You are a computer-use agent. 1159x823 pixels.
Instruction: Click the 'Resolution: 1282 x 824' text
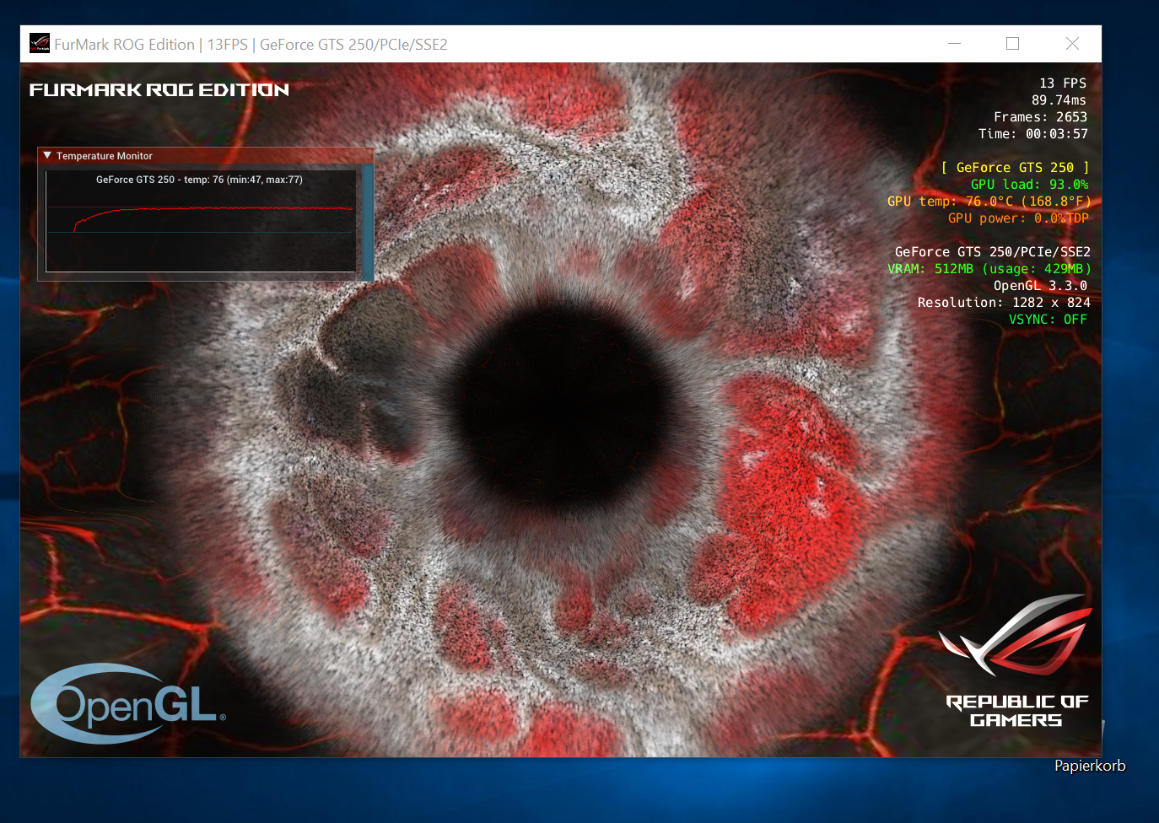(1004, 303)
